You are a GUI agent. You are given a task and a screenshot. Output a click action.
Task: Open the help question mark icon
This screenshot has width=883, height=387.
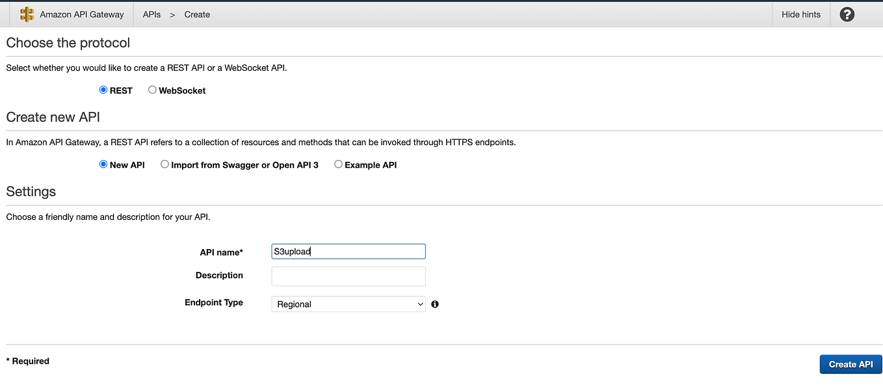click(847, 14)
